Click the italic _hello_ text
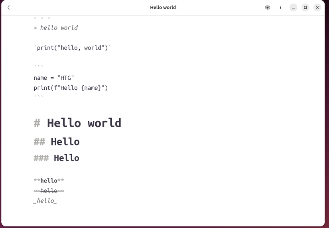Screen dimensions: 329x228 click(45, 201)
